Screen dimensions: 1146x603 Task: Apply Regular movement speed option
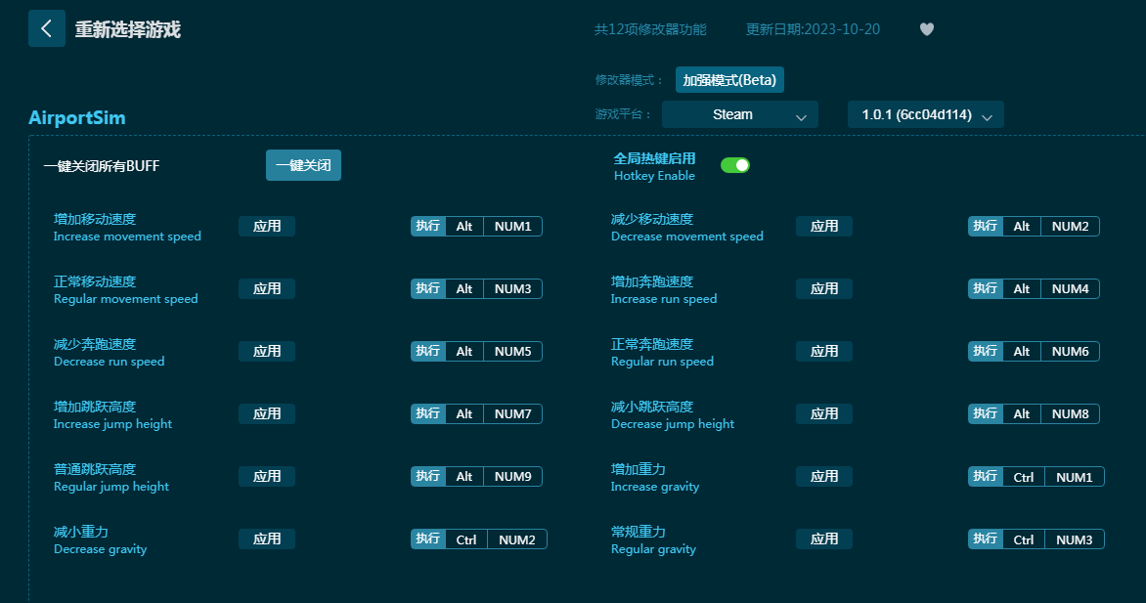tap(267, 289)
